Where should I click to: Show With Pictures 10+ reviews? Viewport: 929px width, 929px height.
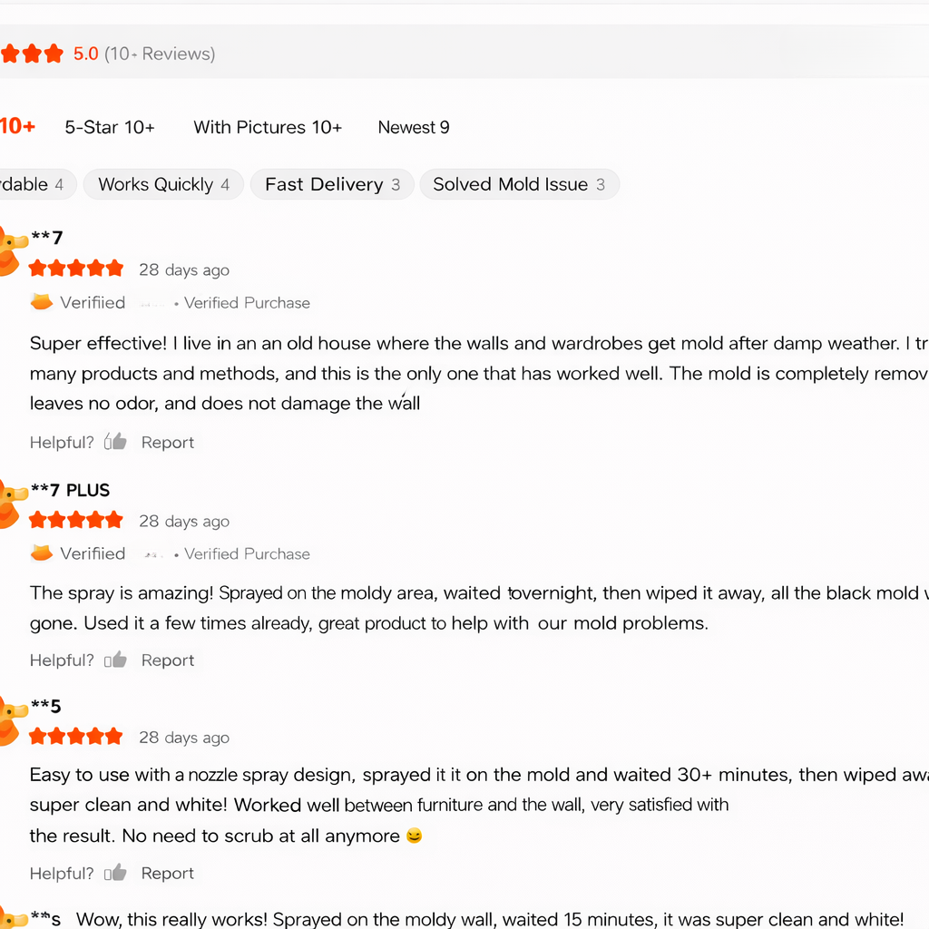(x=268, y=127)
